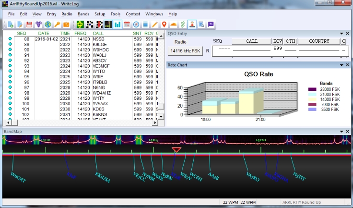Click the calendar toolbar icon
This screenshot has width=353, height=208.
tap(127, 24)
